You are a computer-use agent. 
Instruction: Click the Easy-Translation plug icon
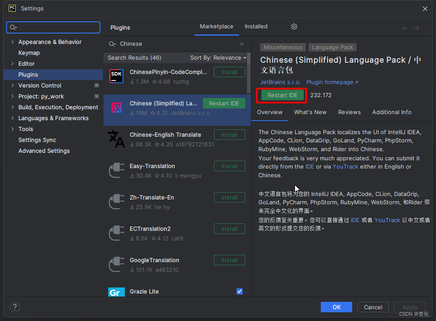click(116, 170)
